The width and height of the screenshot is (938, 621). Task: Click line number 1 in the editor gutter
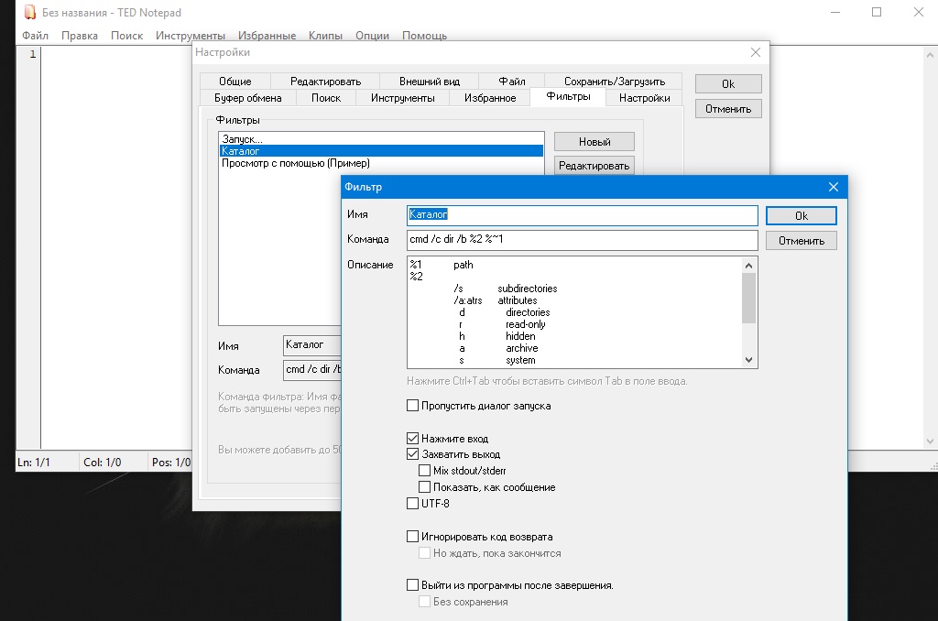coord(32,54)
